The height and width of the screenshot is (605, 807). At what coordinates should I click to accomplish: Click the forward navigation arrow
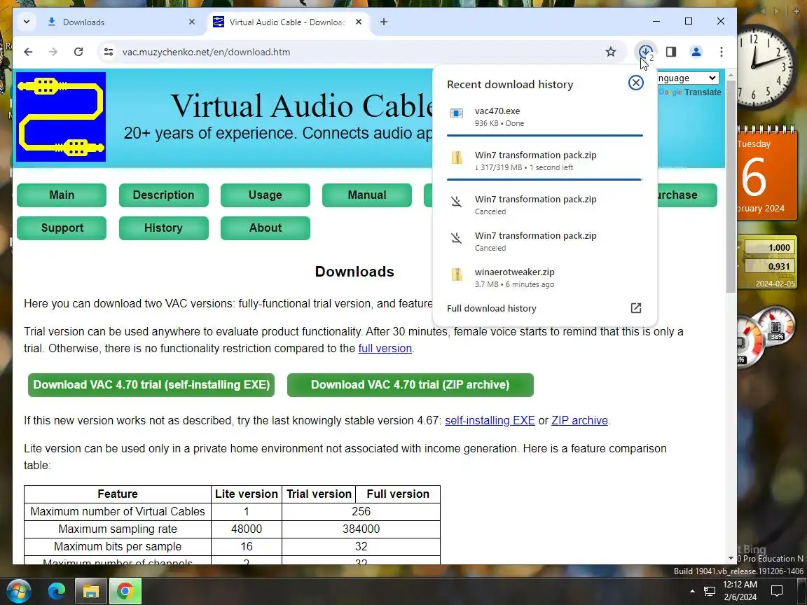click(53, 52)
